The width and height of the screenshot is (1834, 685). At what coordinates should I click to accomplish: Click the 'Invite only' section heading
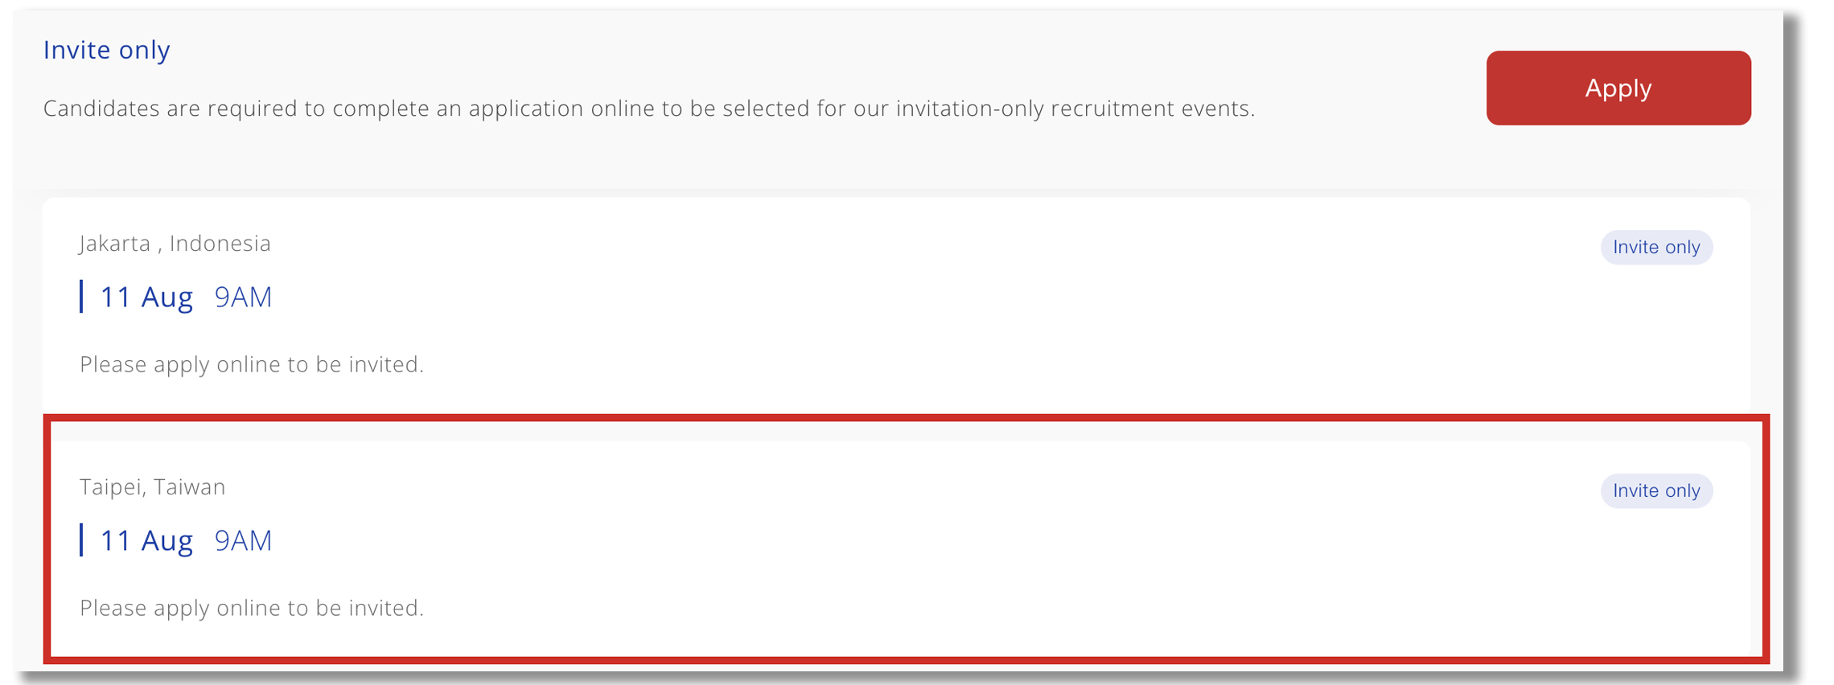click(106, 50)
